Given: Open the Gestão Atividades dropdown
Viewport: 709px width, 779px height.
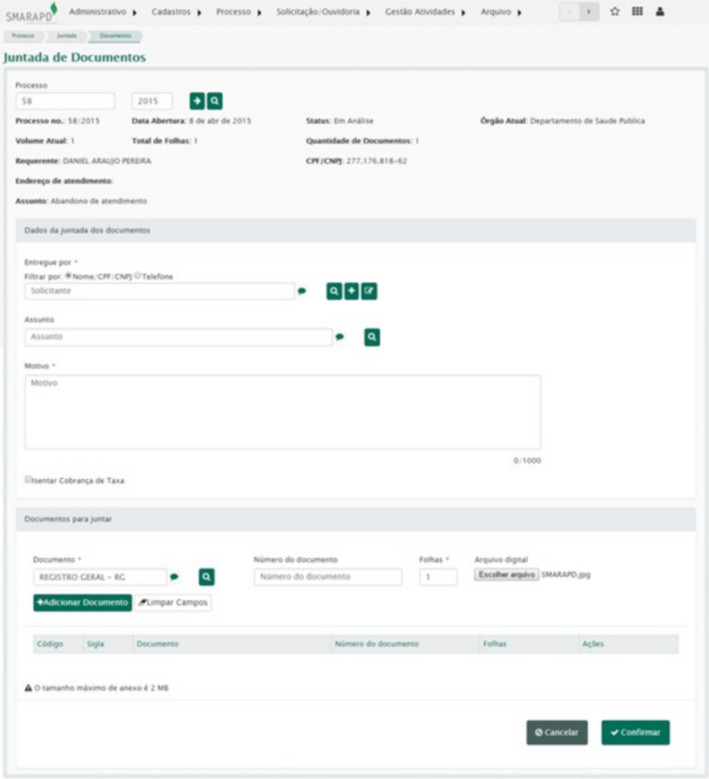Looking at the screenshot, I should (425, 12).
